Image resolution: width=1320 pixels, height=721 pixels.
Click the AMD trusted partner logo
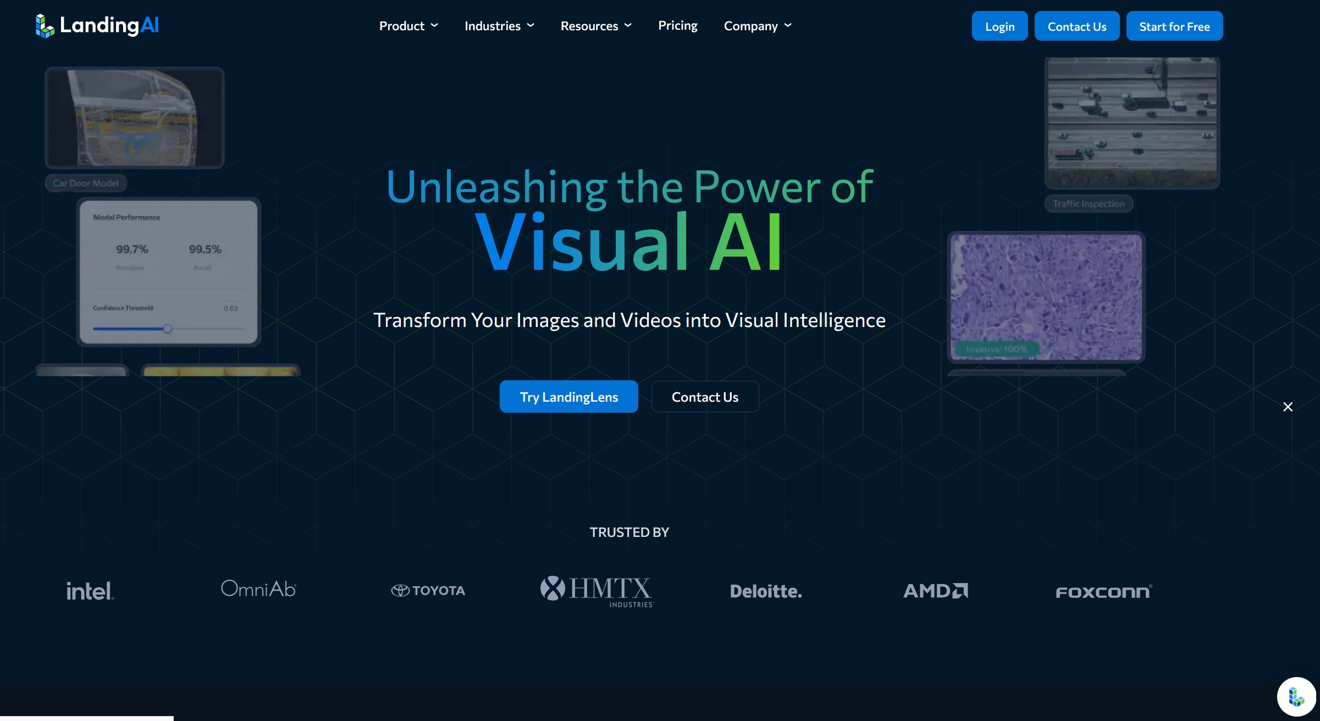coord(935,590)
